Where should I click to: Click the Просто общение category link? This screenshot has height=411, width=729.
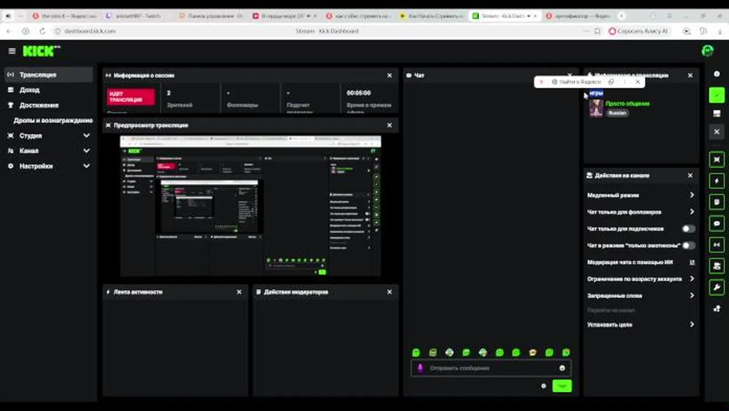[627, 104]
